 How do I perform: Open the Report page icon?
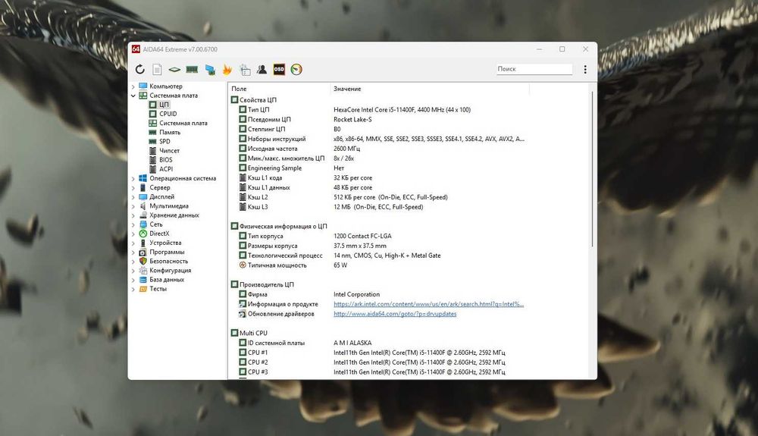[157, 69]
